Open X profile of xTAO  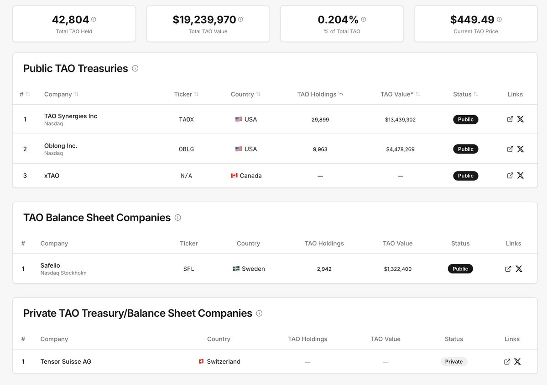pyautogui.click(x=520, y=176)
